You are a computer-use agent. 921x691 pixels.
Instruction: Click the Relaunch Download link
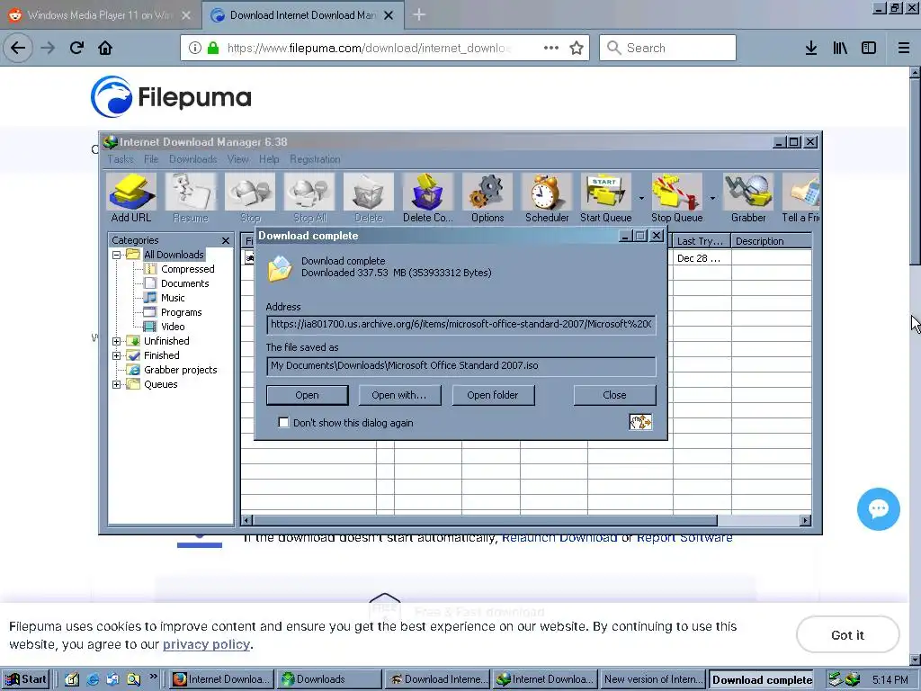tap(559, 538)
